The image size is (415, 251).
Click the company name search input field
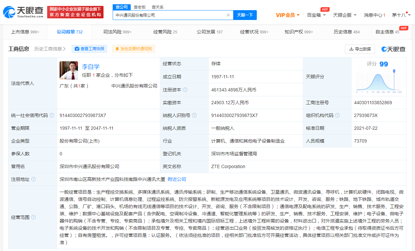170,15
